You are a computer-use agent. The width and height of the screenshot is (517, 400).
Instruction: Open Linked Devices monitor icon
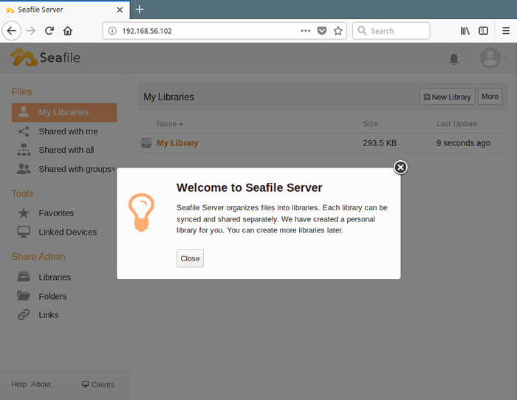pyautogui.click(x=24, y=232)
